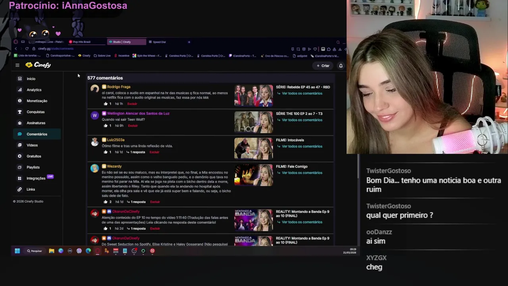
Task: Select Comentários in the sidebar
Action: pyautogui.click(x=37, y=134)
